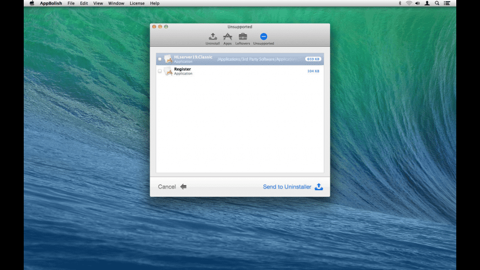Click the Cancel button
Screen dimensions: 480x270
(x=172, y=187)
